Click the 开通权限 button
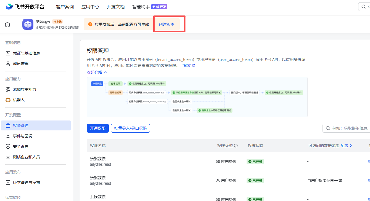 (97, 128)
